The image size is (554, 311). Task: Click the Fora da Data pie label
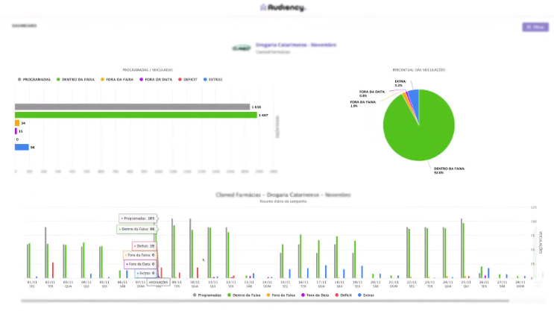point(372,94)
